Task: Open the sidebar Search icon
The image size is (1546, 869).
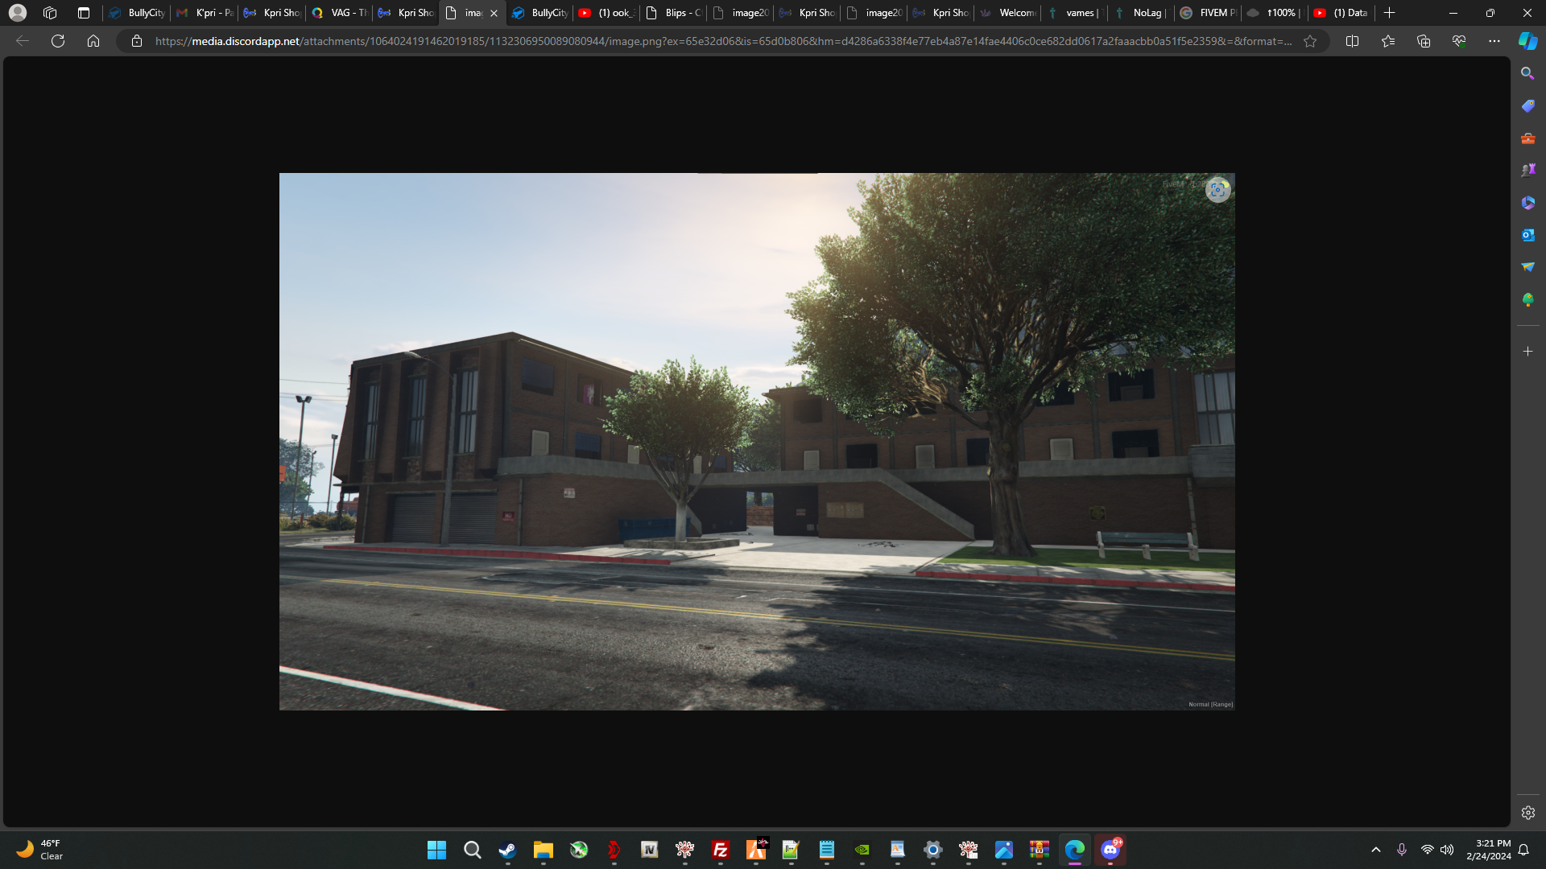Action: click(x=1527, y=73)
